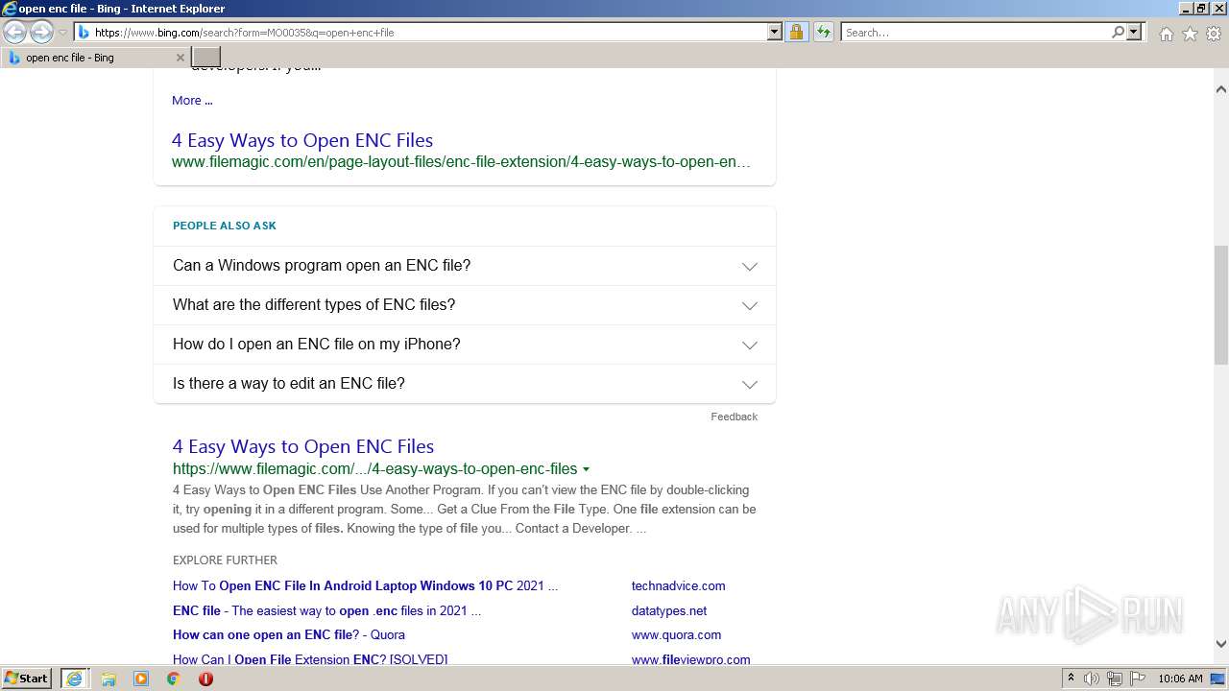The height and width of the screenshot is (691, 1229).
Task: Open 'How Can I Open File Extension ENC? [SOLVED]'
Action: [310, 659]
